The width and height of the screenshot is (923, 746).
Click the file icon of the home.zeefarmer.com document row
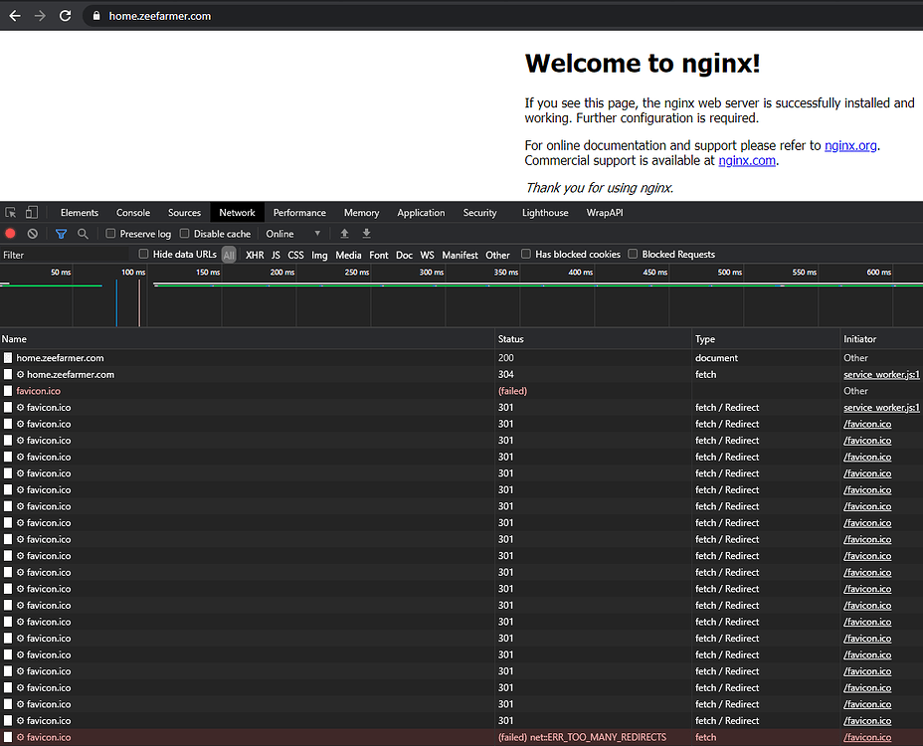click(8, 358)
